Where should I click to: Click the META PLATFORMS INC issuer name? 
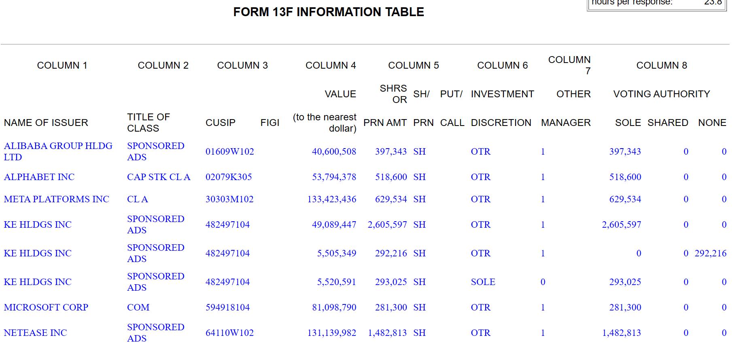coord(56,199)
